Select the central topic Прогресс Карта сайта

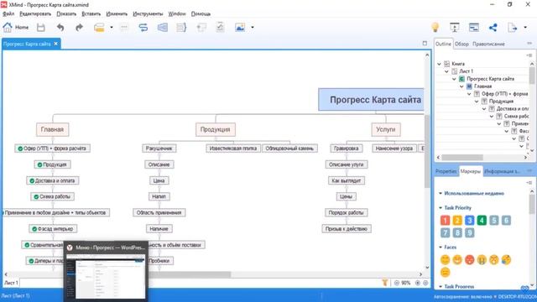point(371,100)
